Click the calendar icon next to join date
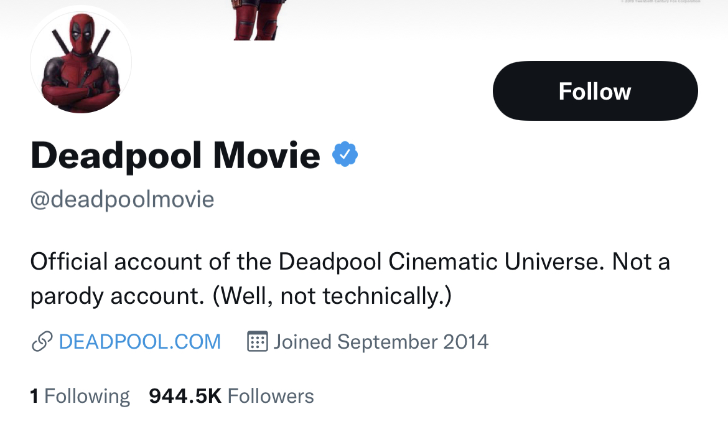 click(257, 341)
